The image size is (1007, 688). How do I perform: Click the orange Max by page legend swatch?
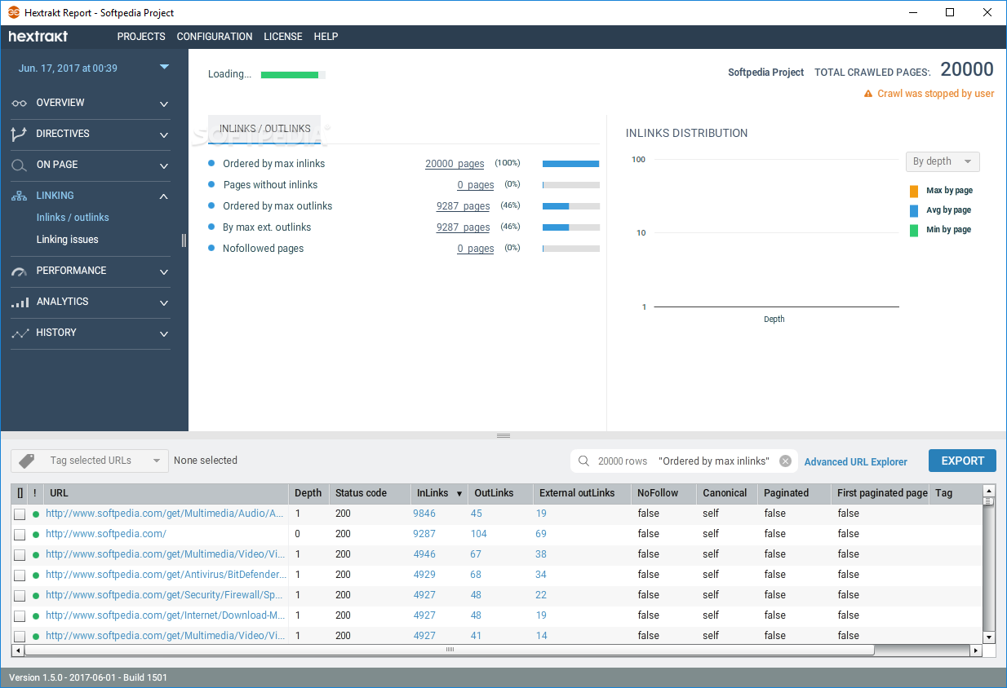click(x=914, y=192)
